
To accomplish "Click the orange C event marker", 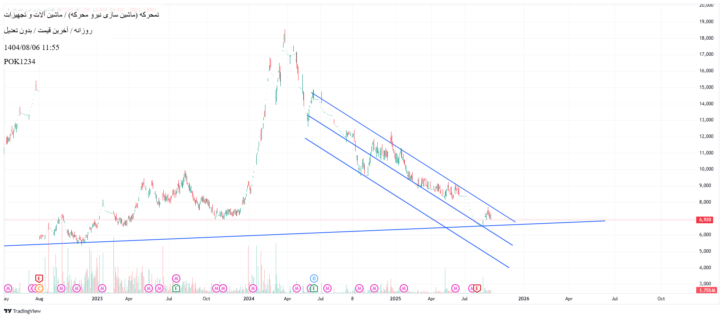I will click(39, 289).
